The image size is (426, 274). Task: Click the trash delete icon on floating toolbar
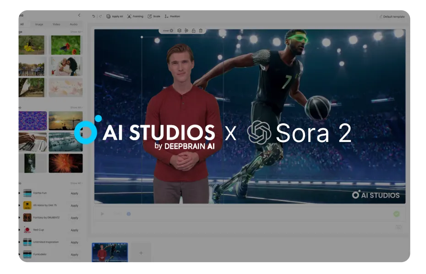[x=201, y=31]
